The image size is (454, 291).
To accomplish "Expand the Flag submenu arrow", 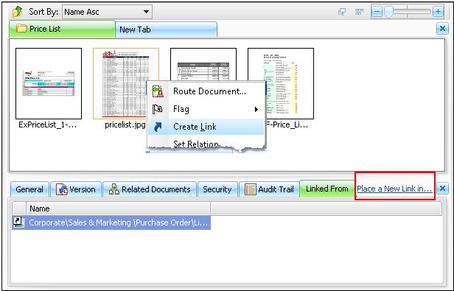I will [x=256, y=109].
